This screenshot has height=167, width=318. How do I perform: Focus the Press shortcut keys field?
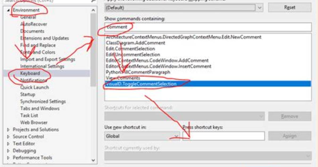tap(224, 136)
